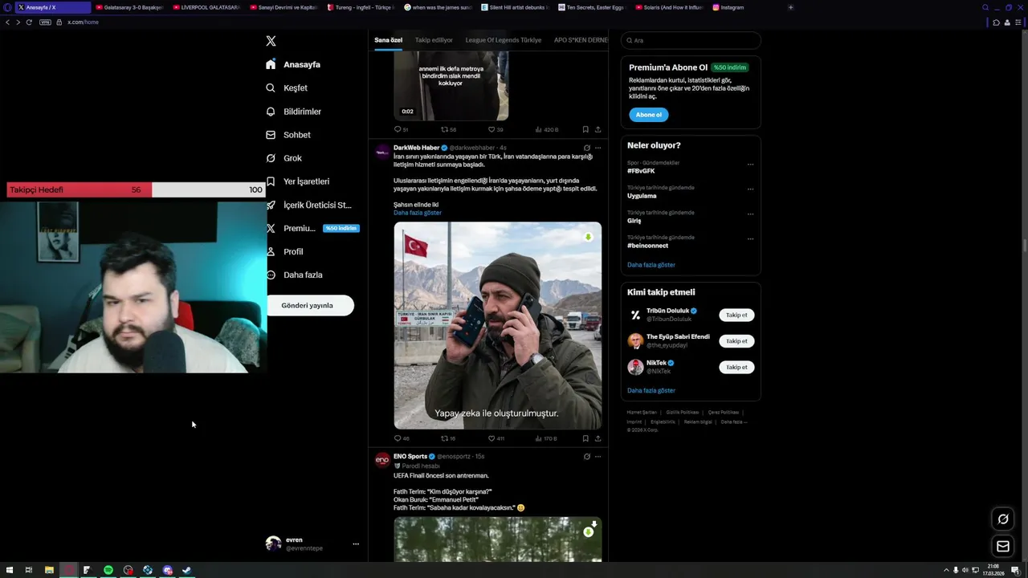Image resolution: width=1028 pixels, height=578 pixels.
Task: Open the #FBvGFK trending topic
Action: click(x=641, y=171)
